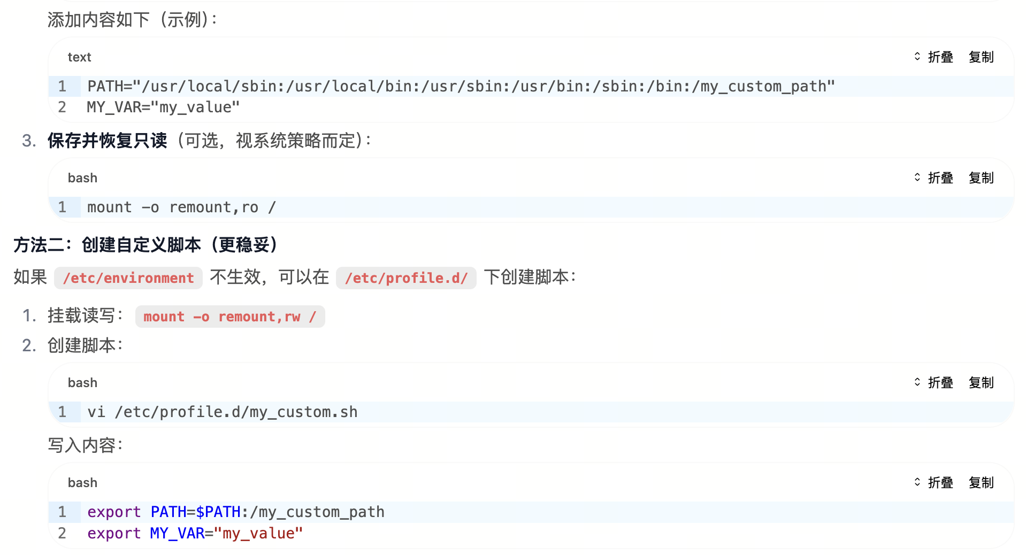Collapse the 'mount -o remount,ro /' code block
The height and width of the screenshot is (555, 1026).
[933, 178]
